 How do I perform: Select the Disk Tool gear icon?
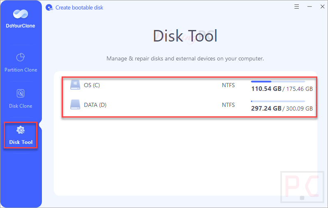pyautogui.click(x=21, y=130)
